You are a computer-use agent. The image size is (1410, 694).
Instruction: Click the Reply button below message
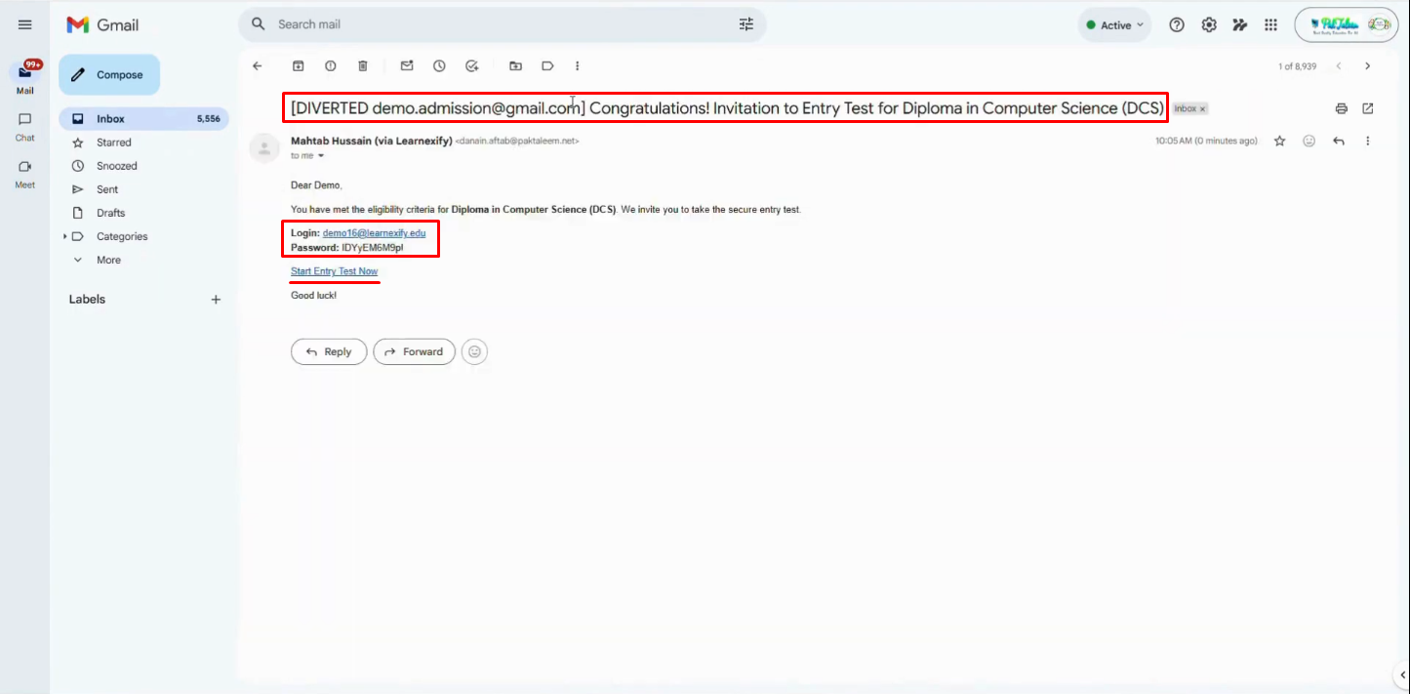[329, 351]
